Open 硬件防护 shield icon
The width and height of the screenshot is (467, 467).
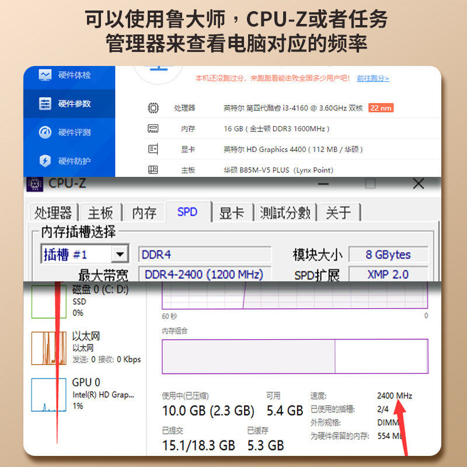point(45,161)
